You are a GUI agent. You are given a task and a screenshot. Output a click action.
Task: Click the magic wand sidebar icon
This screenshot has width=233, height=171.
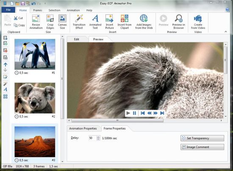pos(6,84)
